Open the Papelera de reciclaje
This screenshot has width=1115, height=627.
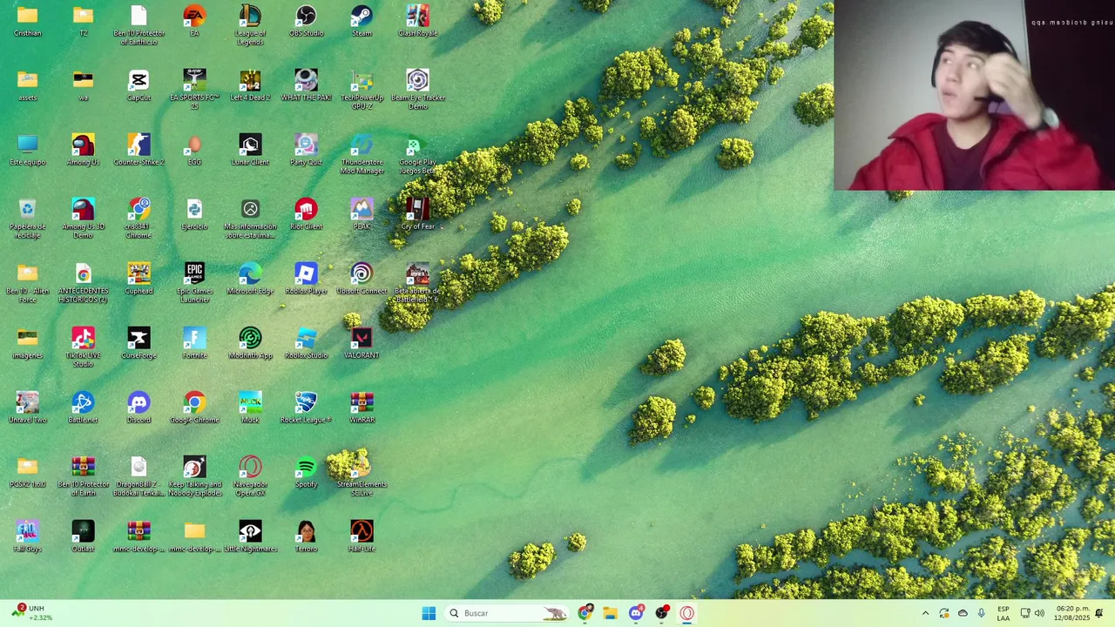(x=27, y=219)
